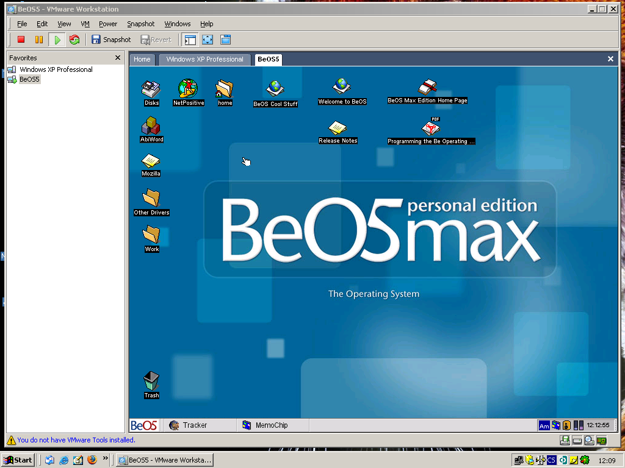Viewport: 625px width, 468px height.
Task: Click the hard disk device status icon
Action: tap(577, 441)
